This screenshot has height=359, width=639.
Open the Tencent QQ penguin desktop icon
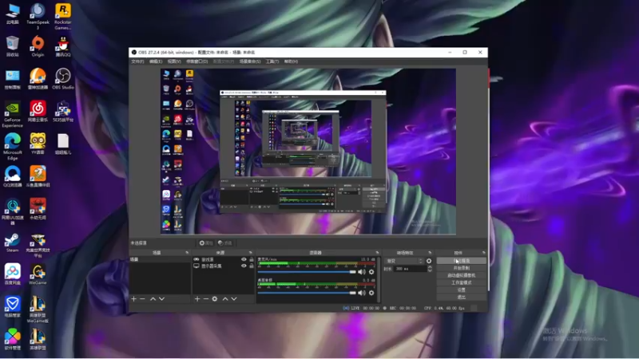click(x=63, y=46)
